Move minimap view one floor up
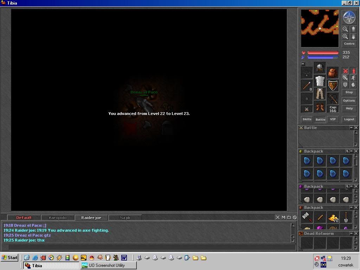Screen dimensions: 360x270 (x=353, y=29)
